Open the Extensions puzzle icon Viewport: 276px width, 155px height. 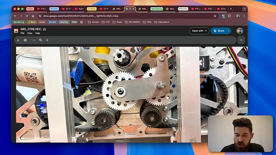coord(229,16)
